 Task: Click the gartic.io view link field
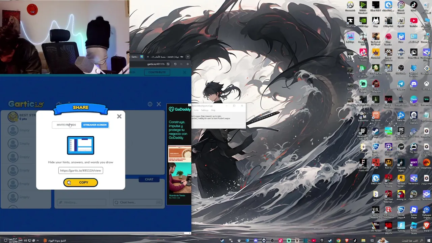coord(81,170)
